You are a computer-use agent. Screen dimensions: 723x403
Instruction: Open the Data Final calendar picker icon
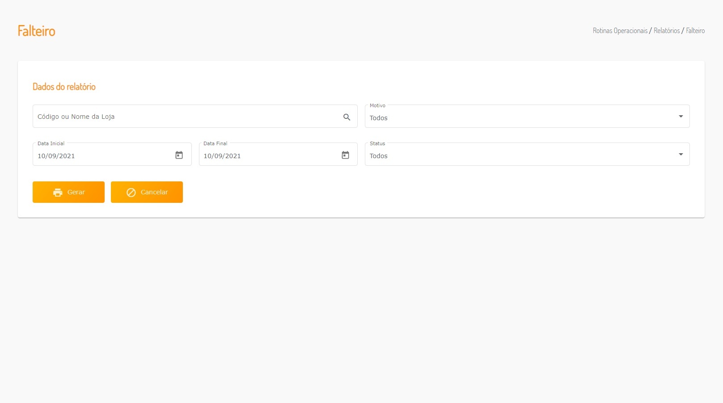(x=345, y=155)
